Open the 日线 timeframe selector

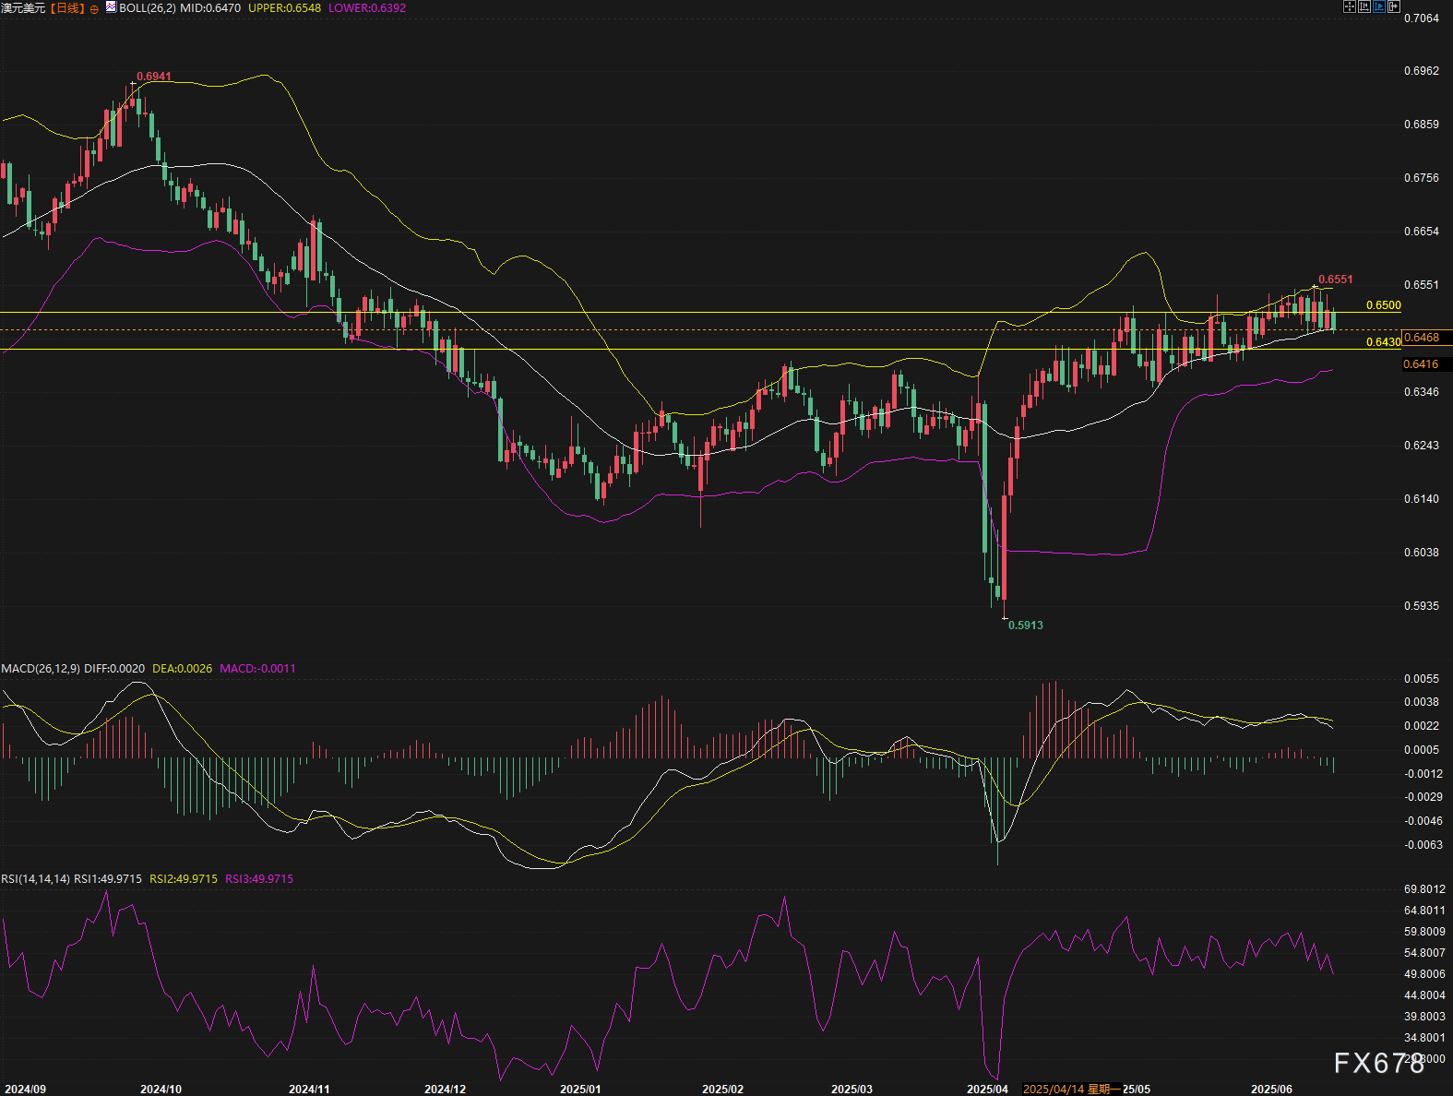pos(67,8)
